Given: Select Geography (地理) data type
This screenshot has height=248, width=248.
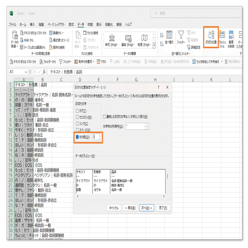Looking at the screenshot, I should pos(145,40).
